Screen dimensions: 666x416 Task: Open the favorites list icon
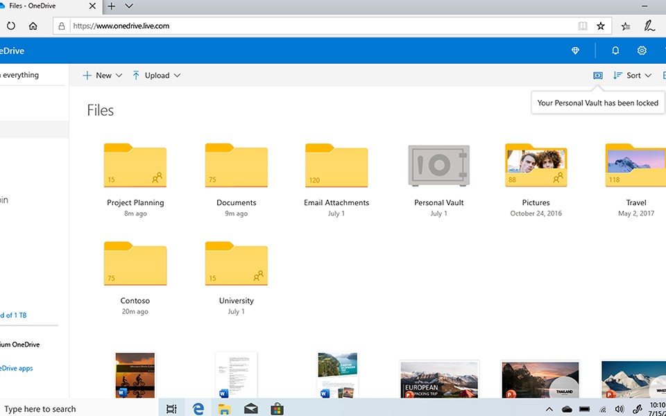pyautogui.click(x=626, y=26)
